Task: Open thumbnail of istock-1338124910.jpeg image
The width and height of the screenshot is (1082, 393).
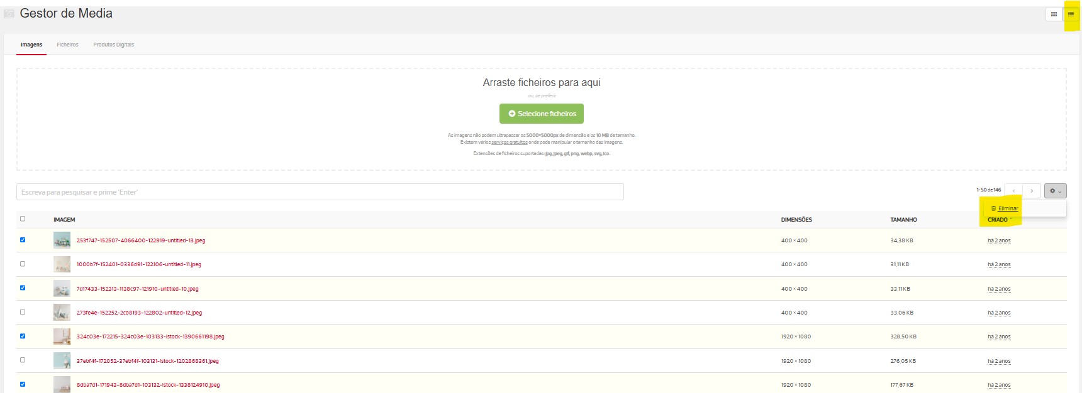Action: pos(62,385)
